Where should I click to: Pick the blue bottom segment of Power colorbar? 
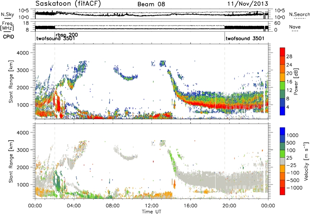282,111
